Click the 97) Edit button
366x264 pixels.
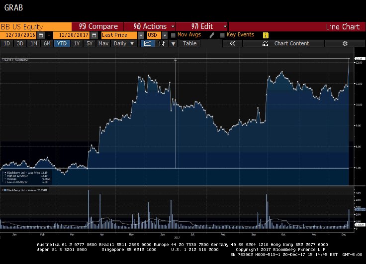coord(201,26)
